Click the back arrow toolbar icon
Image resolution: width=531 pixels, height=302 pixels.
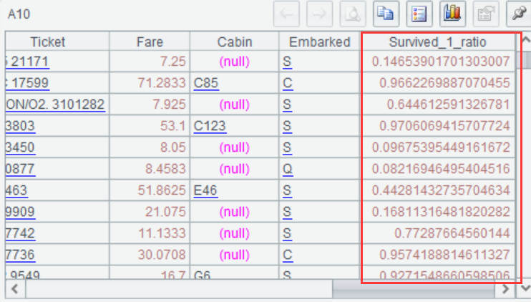pos(287,14)
